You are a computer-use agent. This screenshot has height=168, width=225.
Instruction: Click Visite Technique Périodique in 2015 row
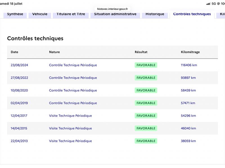(x=71, y=128)
